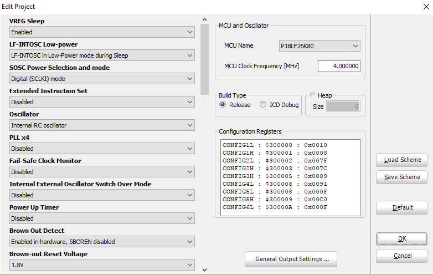Open the Extended Instruction Set dropdown
The height and width of the screenshot is (275, 433).
(102, 101)
